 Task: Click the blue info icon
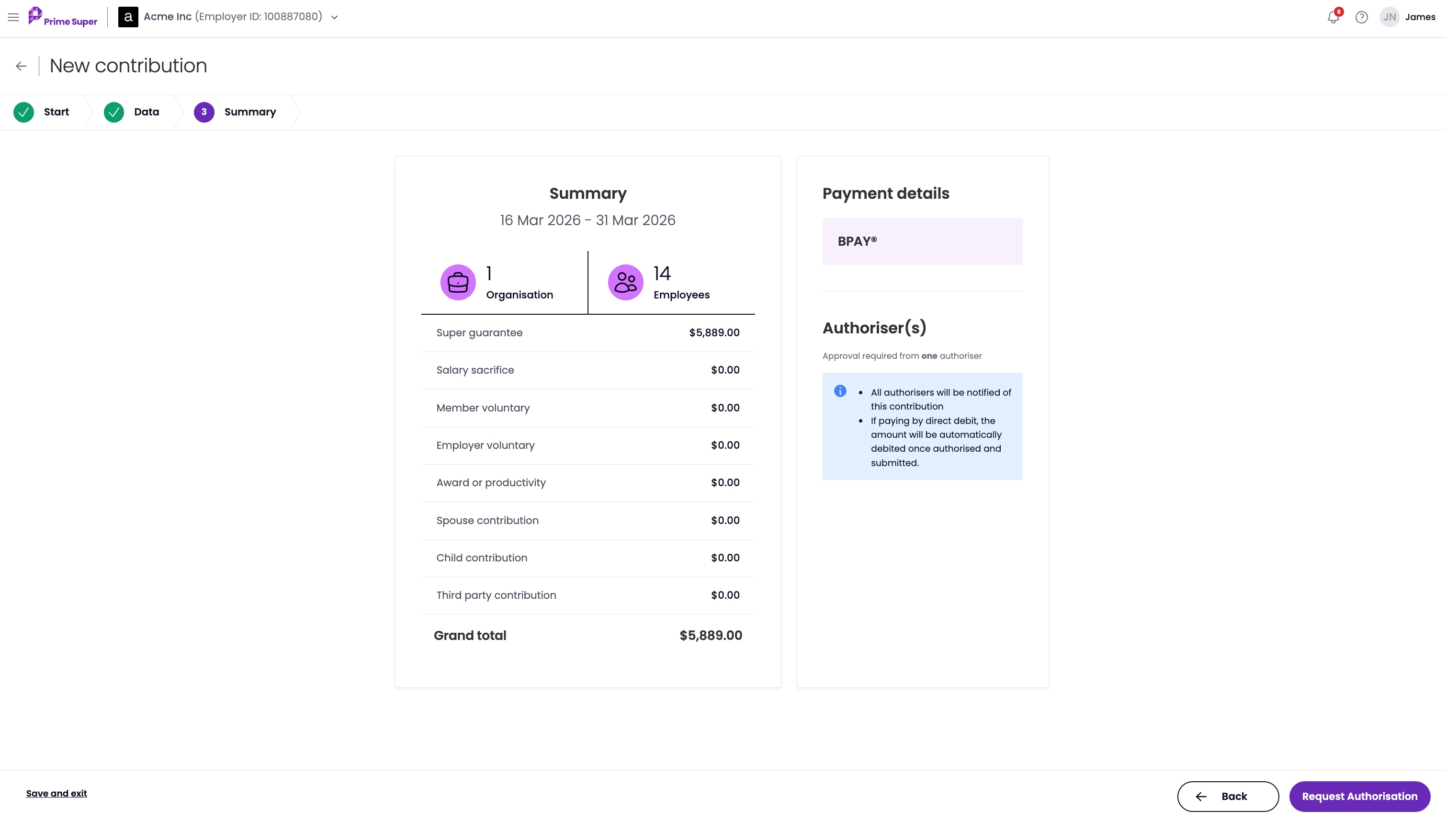[840, 391]
